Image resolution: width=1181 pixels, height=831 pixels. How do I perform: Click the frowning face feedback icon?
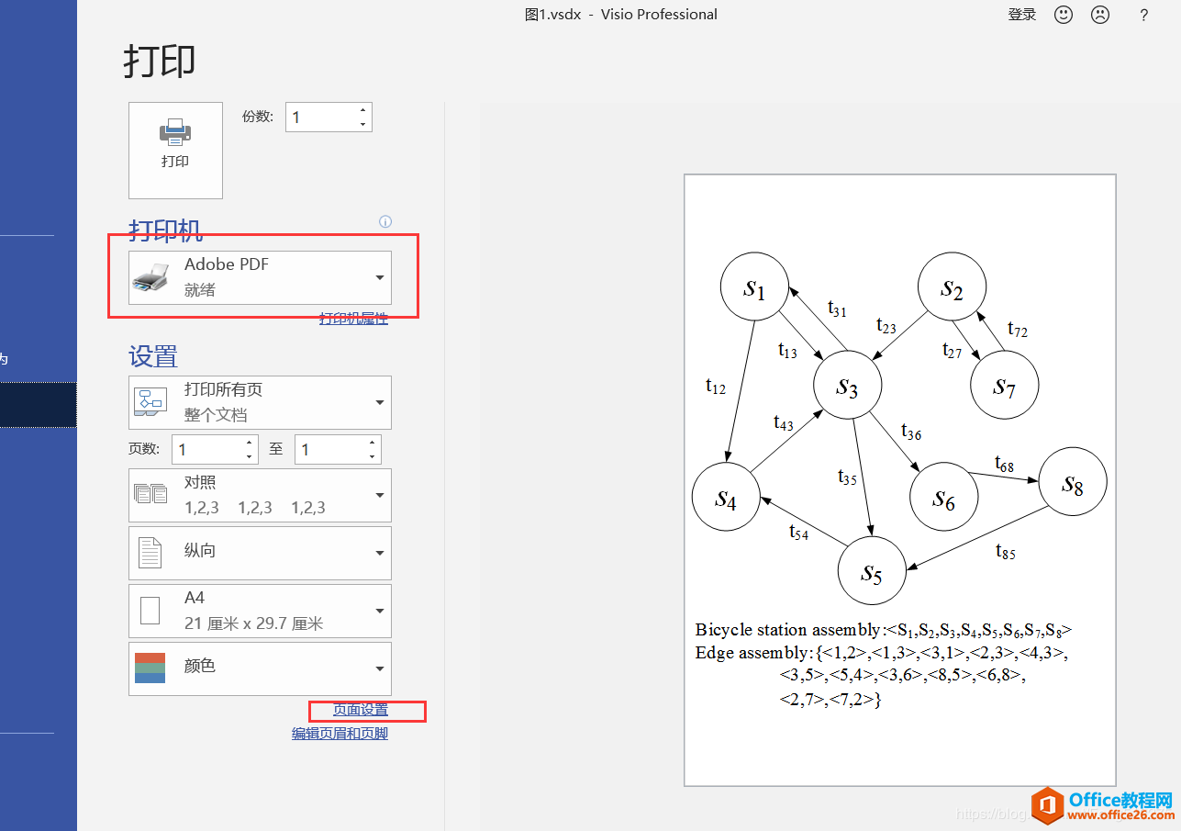[1099, 15]
